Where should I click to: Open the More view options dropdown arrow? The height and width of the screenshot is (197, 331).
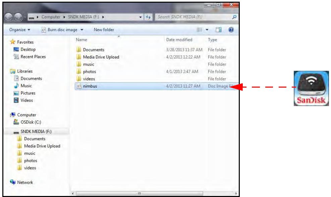point(207,30)
